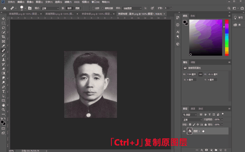Toggle Quick Mask mode
The width and height of the screenshot is (245, 152).
(3, 128)
